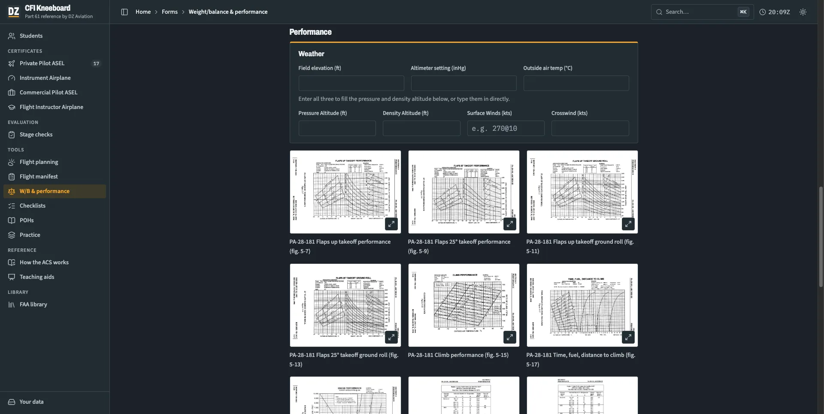Image resolution: width=824 pixels, height=414 pixels.
Task: Open Your data at sidebar bottom
Action: (55, 402)
